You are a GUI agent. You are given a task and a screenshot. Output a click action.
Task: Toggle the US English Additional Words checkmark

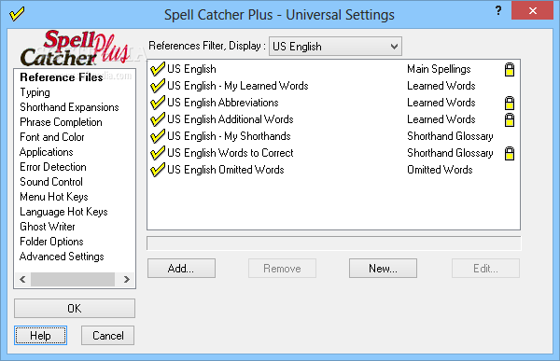158,118
